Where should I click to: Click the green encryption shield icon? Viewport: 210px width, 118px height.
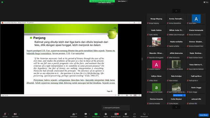click(2, 2)
